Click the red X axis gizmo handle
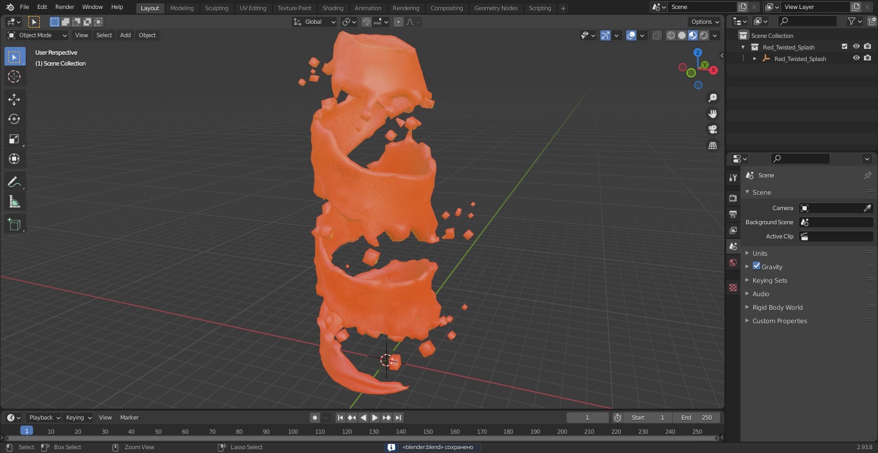 pyautogui.click(x=713, y=69)
